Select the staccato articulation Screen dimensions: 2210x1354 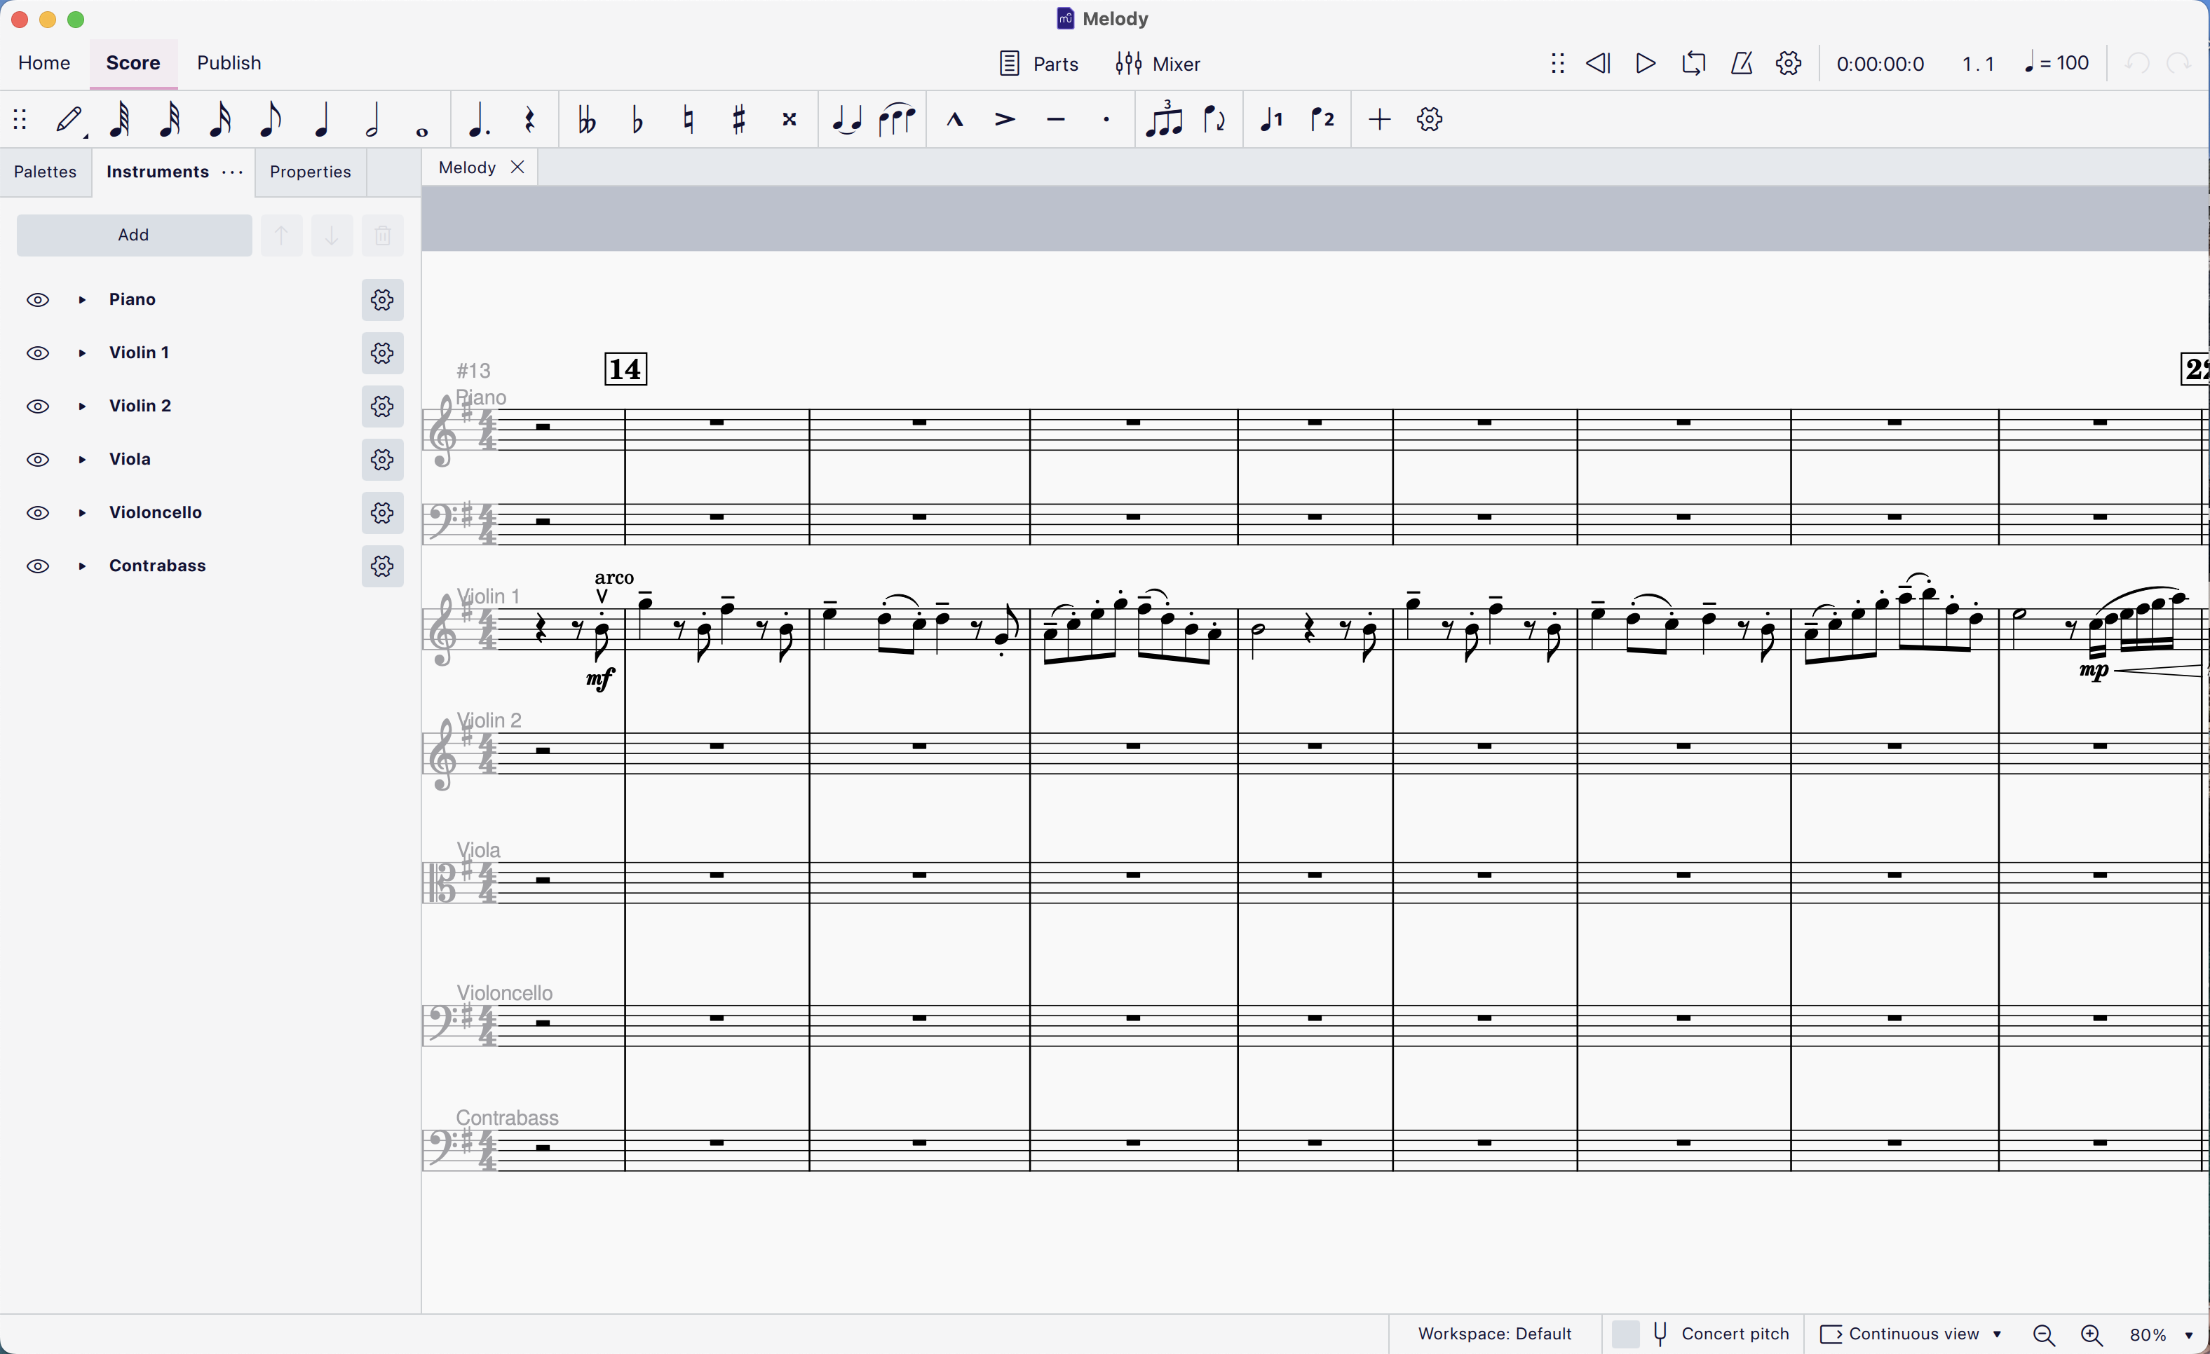click(x=1107, y=119)
